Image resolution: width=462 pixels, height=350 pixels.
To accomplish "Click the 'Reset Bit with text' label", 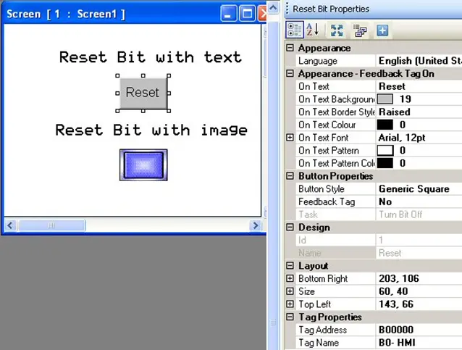I will point(151,57).
